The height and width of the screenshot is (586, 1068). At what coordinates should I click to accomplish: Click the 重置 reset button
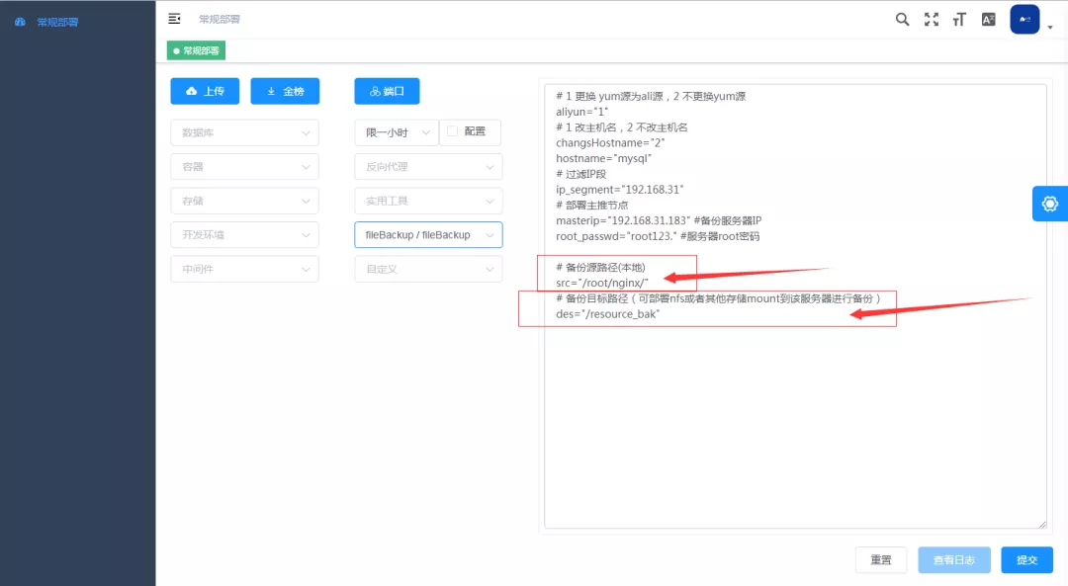[881, 559]
